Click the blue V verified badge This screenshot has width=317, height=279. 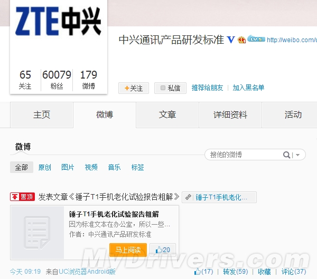[x=231, y=40]
